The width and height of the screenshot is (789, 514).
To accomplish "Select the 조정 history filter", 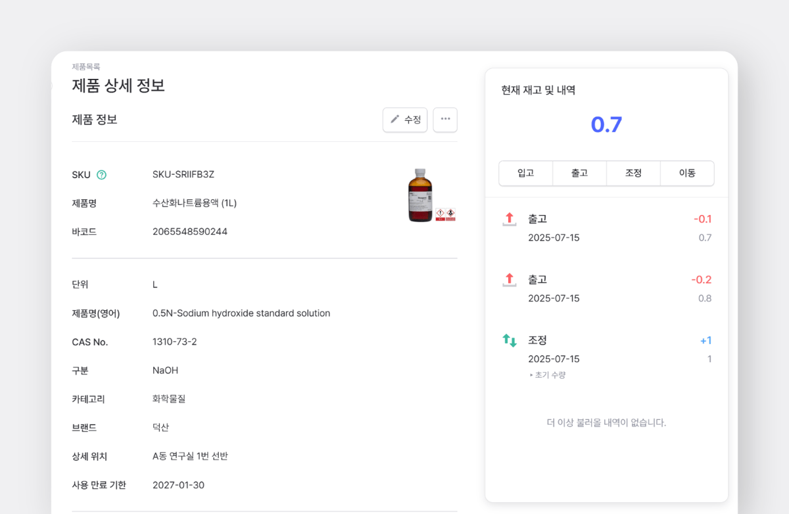I will pos(633,173).
